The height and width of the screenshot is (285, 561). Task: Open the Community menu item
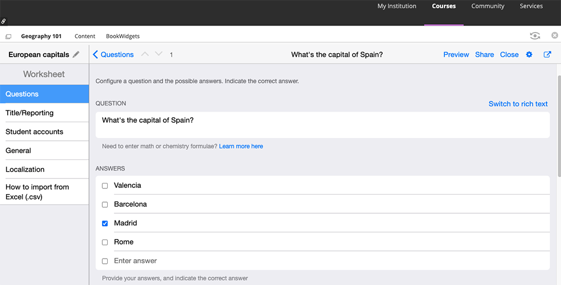point(488,6)
